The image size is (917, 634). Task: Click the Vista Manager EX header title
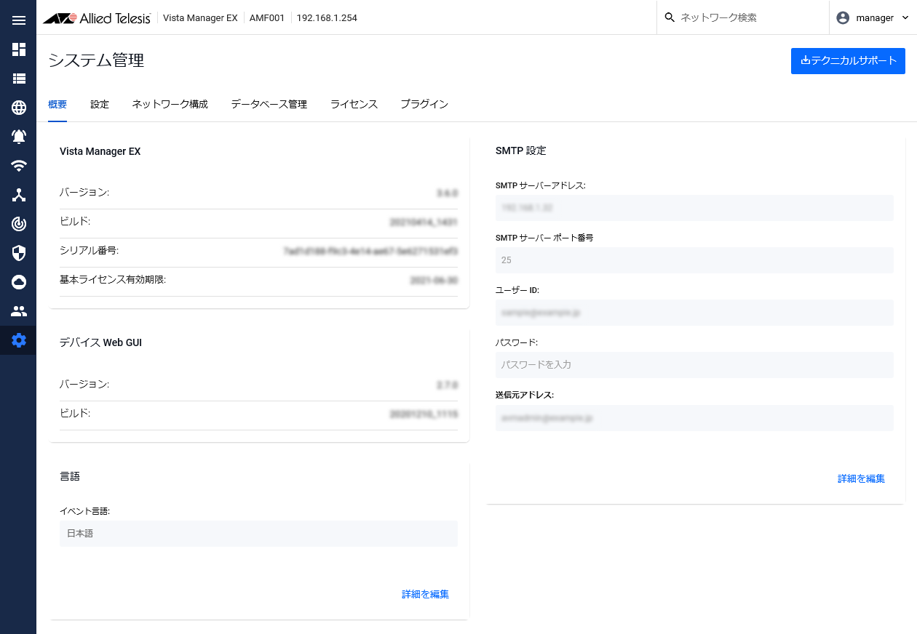[x=200, y=18]
